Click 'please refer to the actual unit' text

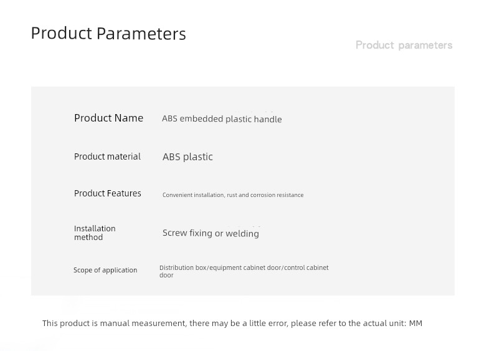click(348, 323)
